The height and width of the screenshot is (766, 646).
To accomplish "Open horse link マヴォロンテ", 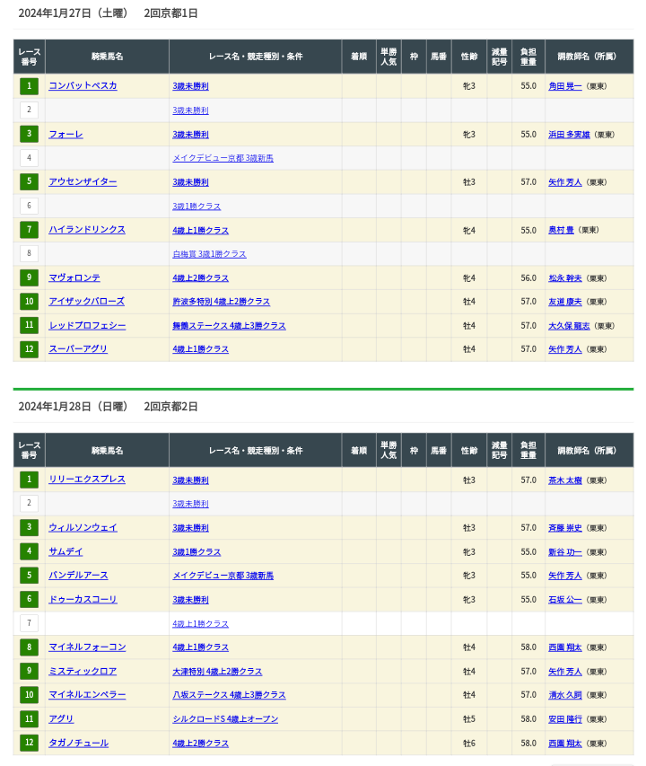I will (74, 277).
